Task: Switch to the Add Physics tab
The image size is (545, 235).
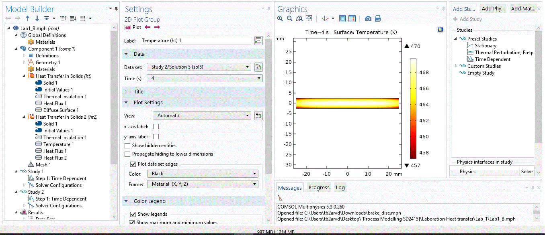Action: click(493, 8)
